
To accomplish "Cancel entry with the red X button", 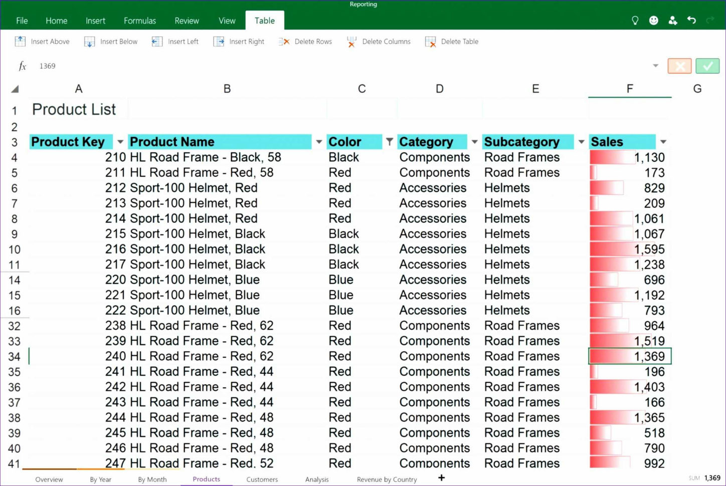I will pyautogui.click(x=679, y=66).
